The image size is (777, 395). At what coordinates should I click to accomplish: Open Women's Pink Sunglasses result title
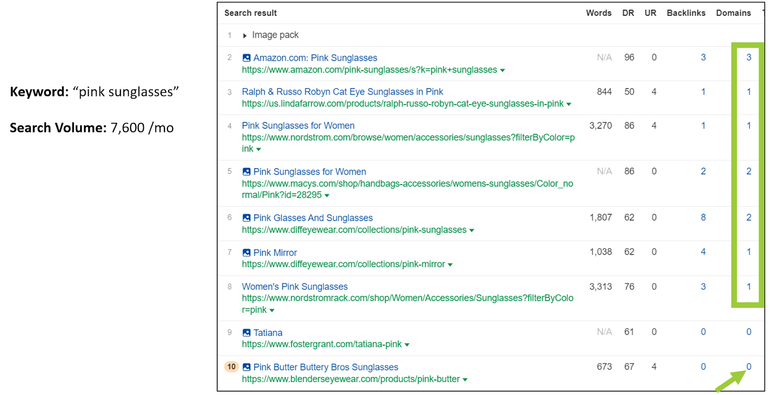click(294, 287)
